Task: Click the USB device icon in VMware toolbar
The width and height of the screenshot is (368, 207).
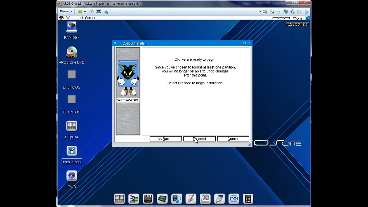Action: click(306, 12)
